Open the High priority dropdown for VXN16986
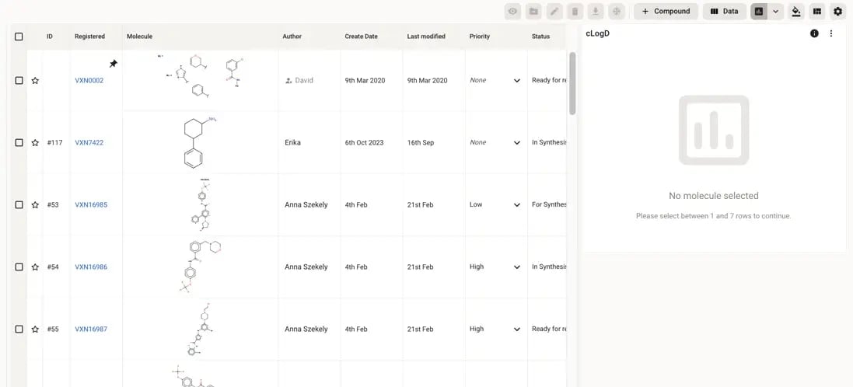853x387 pixels. pyautogui.click(x=516, y=267)
